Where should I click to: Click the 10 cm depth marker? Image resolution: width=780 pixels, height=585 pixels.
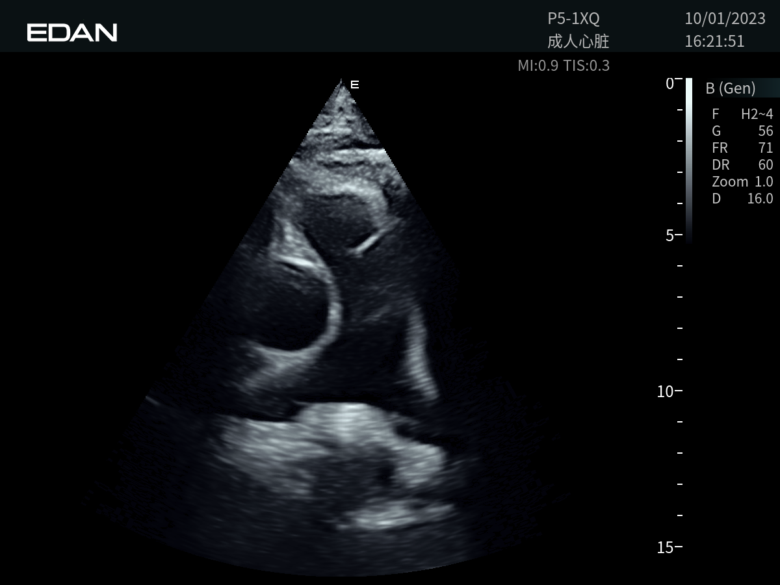click(666, 391)
